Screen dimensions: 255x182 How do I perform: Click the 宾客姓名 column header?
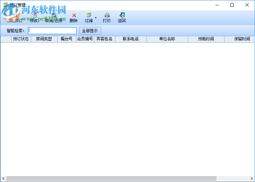click(x=104, y=39)
